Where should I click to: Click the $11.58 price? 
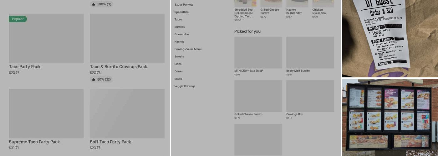tap(238, 20)
